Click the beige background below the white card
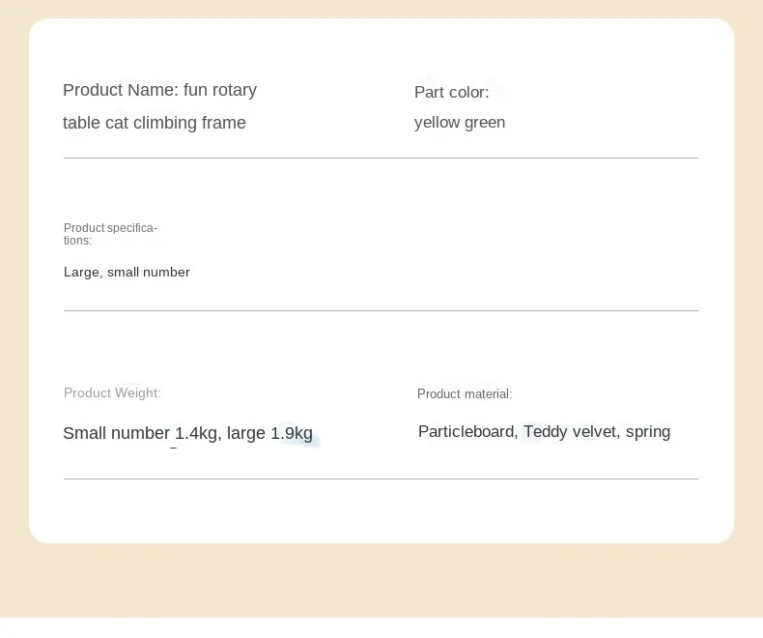Viewport: 763px width, 638px height. click(x=381, y=580)
